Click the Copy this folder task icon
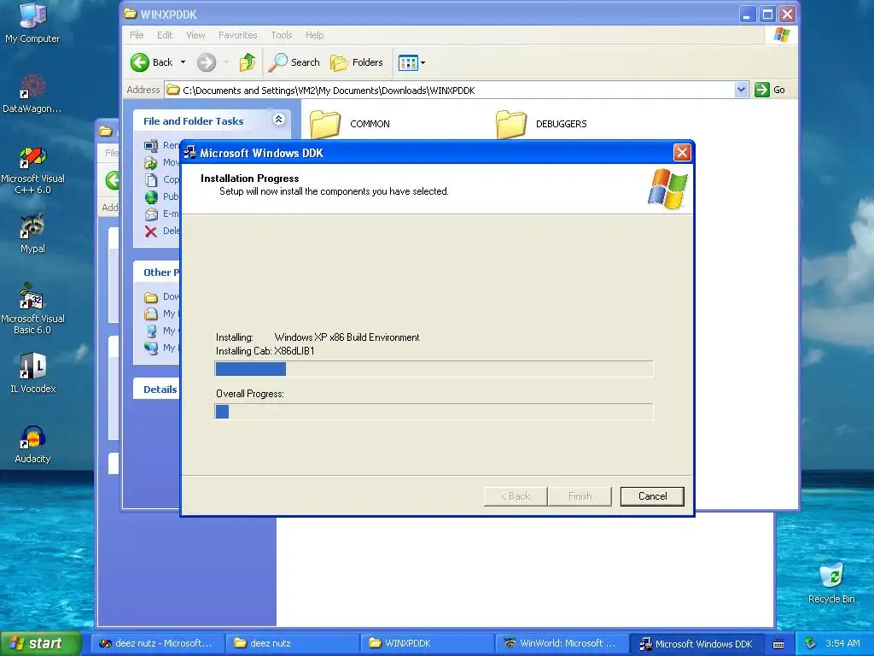Screen dimensions: 874x656 [x=151, y=179]
